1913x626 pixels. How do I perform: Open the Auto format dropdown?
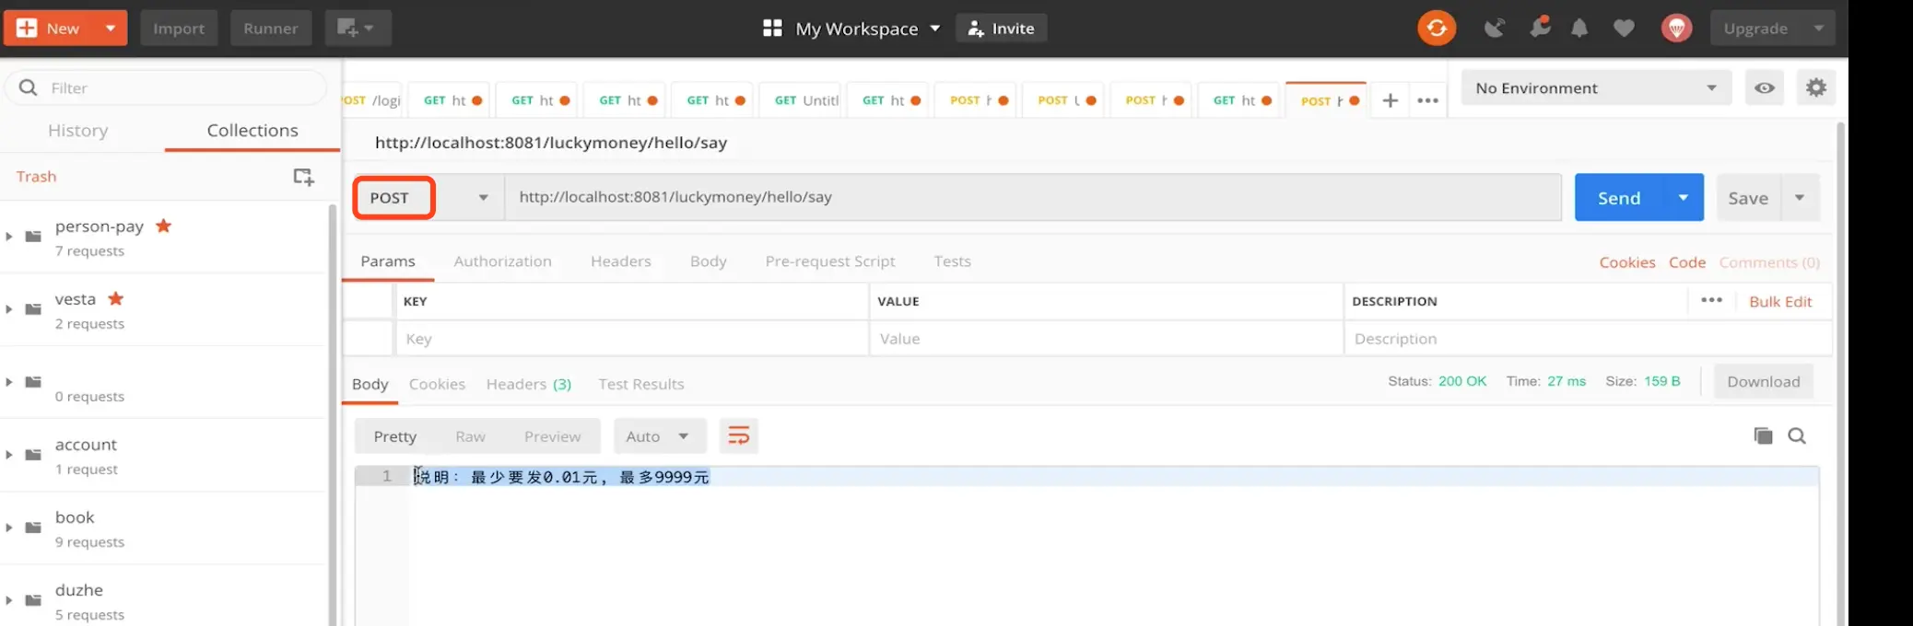click(x=660, y=435)
